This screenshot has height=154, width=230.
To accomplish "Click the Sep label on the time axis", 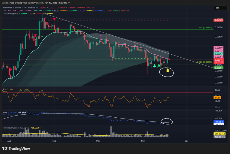I will 54,140.
